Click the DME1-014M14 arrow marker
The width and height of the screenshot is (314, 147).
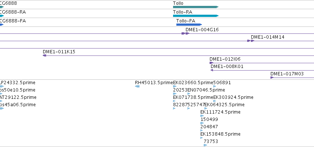251,41
